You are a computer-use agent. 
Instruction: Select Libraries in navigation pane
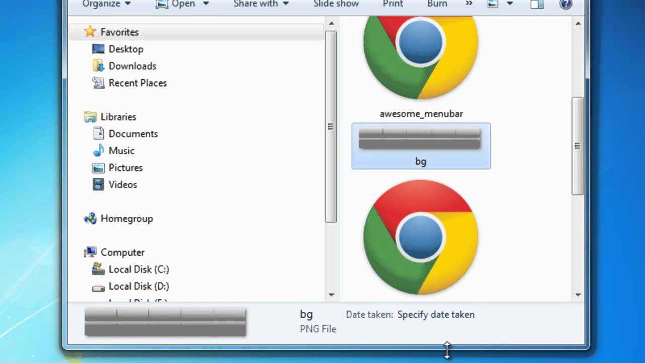click(x=118, y=117)
